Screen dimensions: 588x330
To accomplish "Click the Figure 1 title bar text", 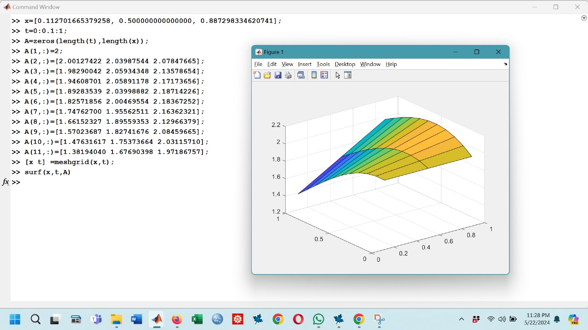I will click(274, 52).
